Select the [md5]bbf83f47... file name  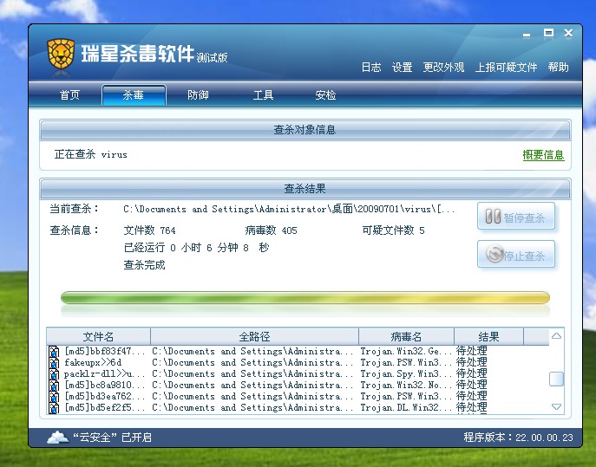click(x=104, y=351)
